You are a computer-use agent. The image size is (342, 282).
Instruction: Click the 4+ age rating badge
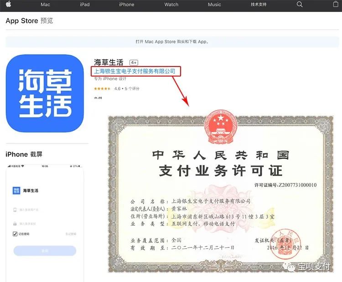click(134, 62)
